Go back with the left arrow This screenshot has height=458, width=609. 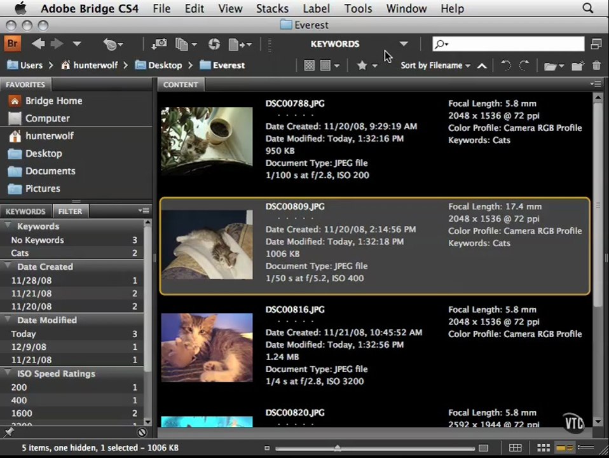tap(38, 43)
